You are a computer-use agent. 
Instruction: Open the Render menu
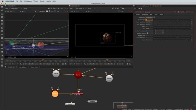pos(42,1)
